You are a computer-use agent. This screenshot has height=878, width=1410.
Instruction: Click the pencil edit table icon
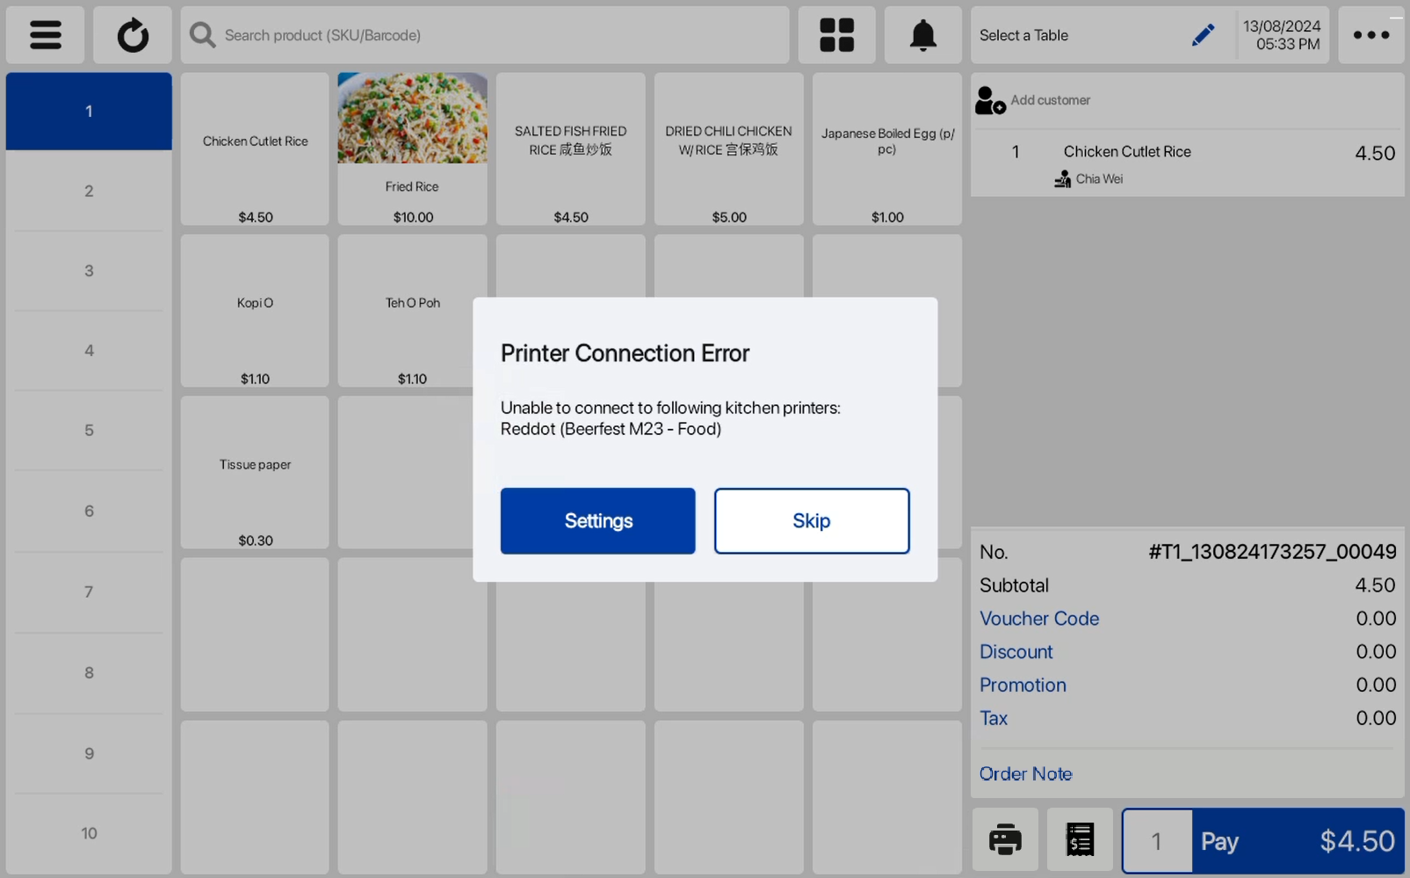click(x=1203, y=35)
